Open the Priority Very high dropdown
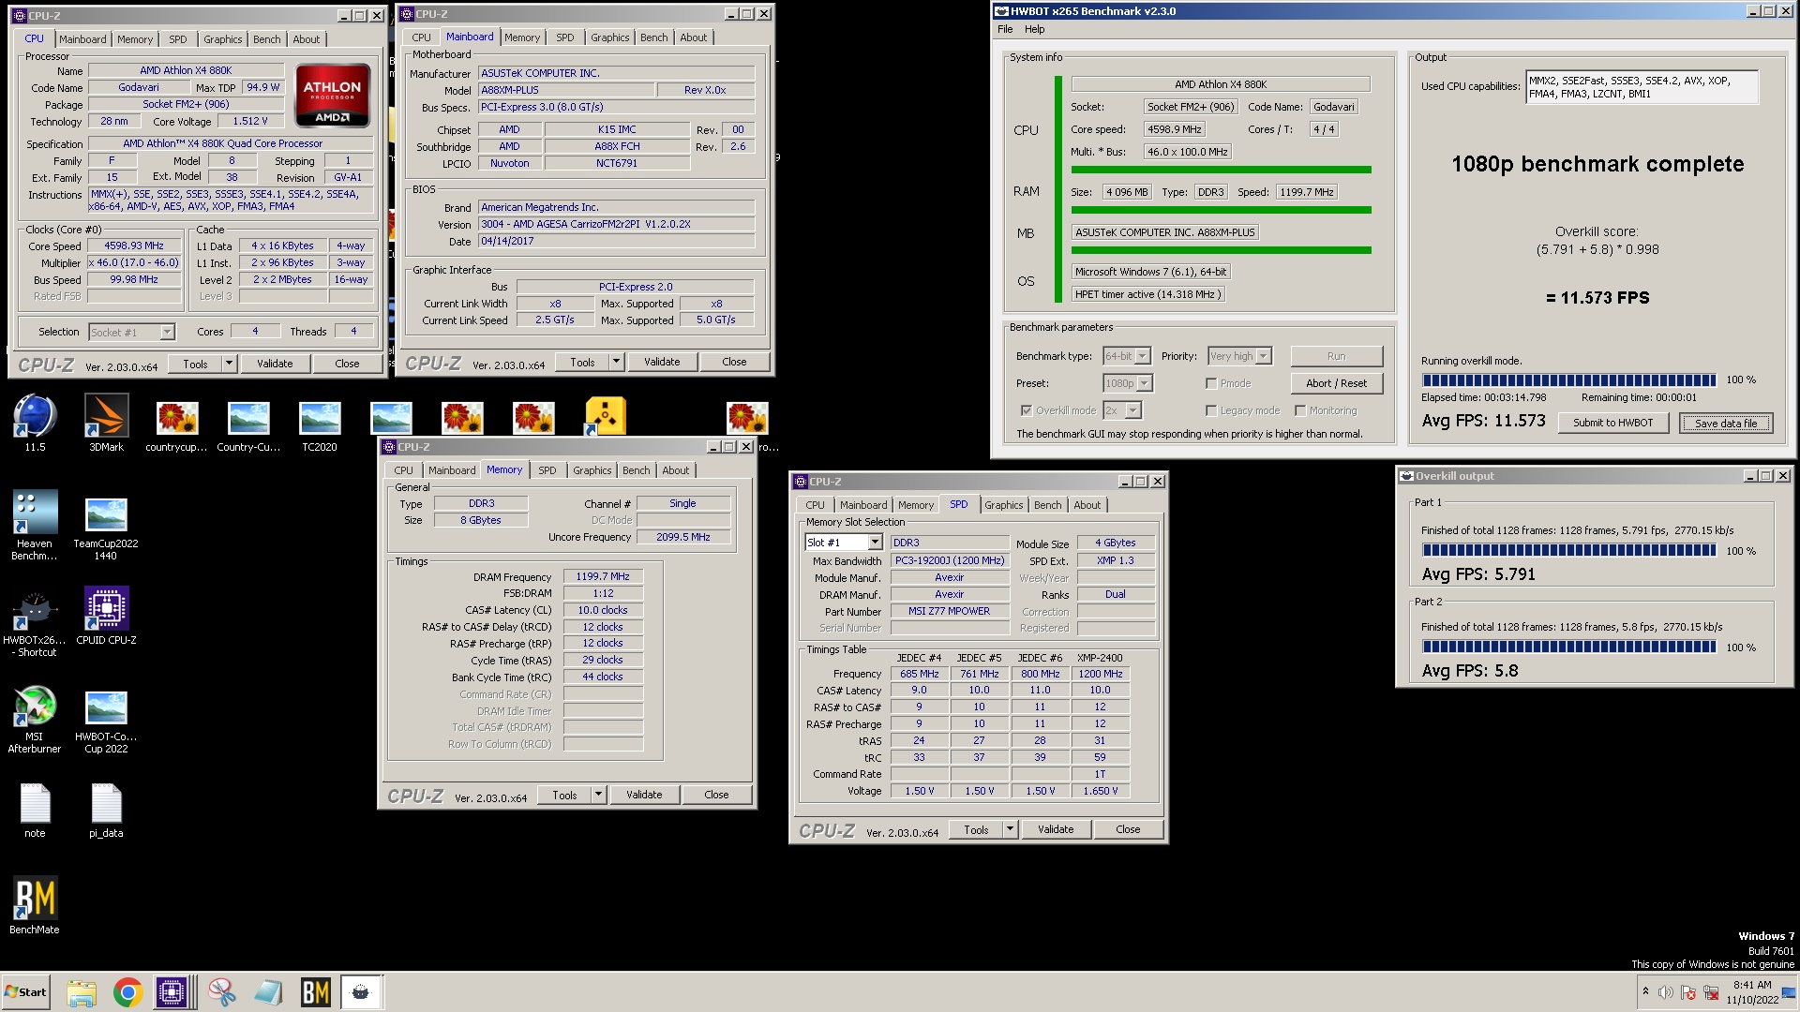 point(1239,356)
